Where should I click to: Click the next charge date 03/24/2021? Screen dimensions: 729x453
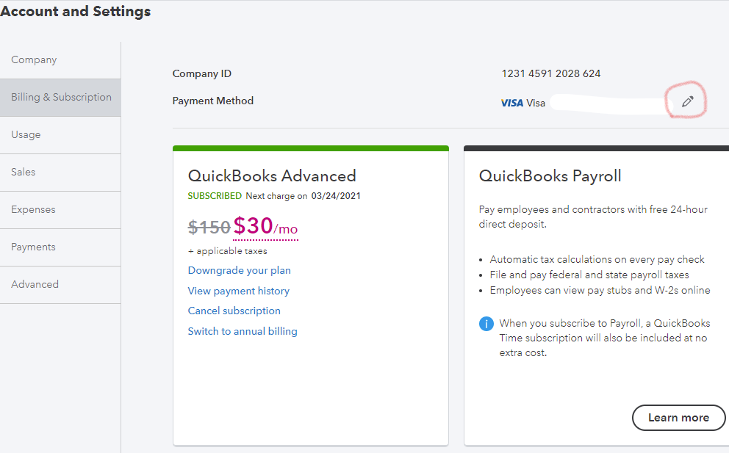coord(336,196)
